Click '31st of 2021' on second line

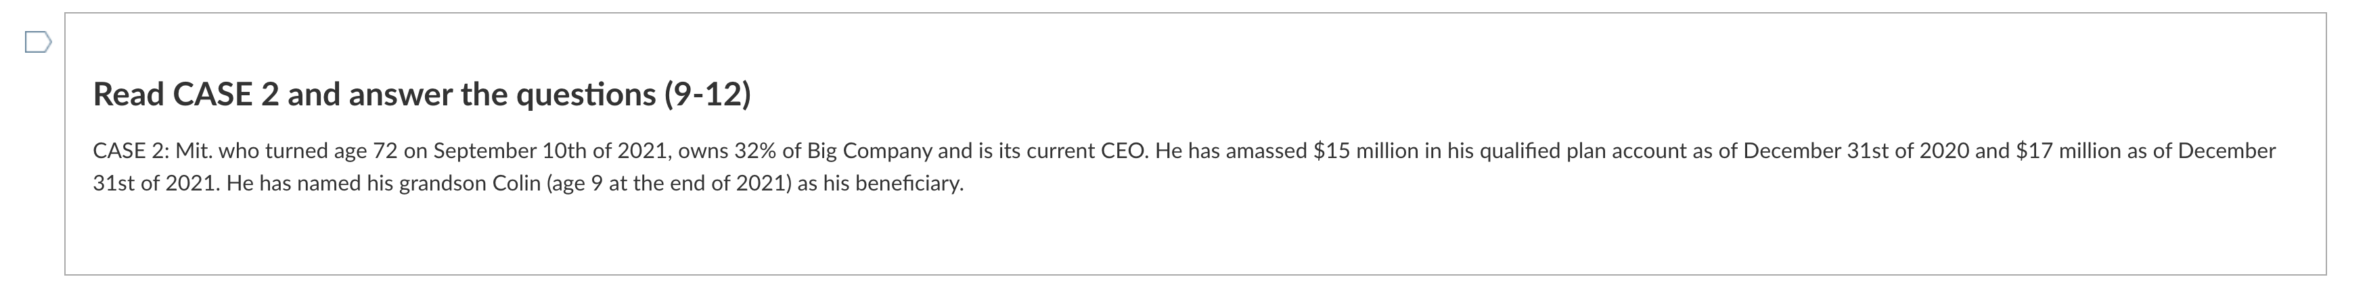154,184
